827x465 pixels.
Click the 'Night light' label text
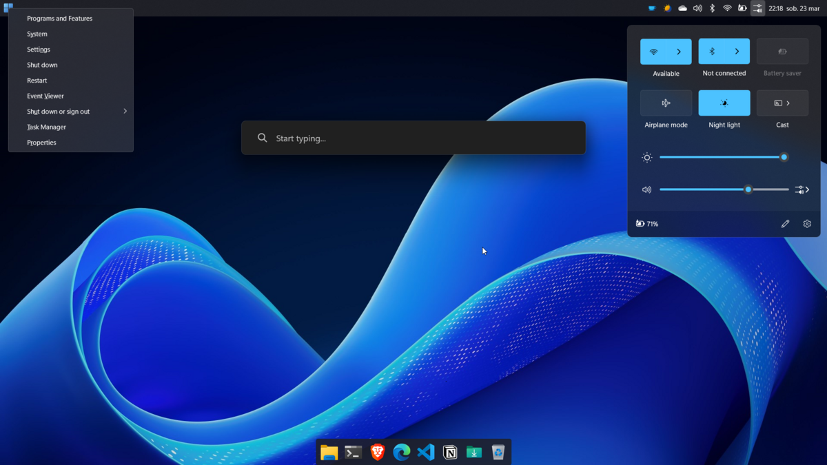(724, 125)
